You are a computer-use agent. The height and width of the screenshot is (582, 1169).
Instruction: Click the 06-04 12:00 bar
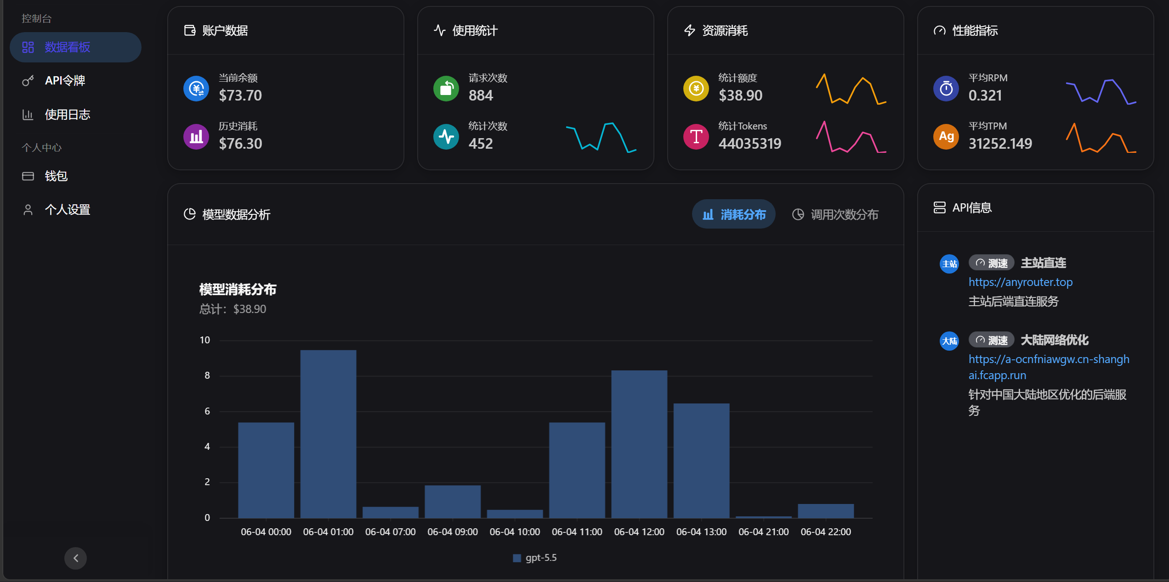tap(639, 444)
